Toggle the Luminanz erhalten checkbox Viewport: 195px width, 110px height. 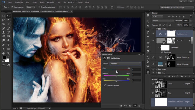click(105, 85)
